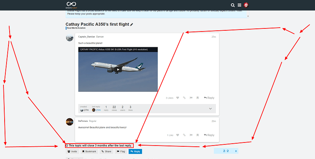Select text 'Awesome! Beautiful plane and beautiful livery!'

click(x=102, y=128)
